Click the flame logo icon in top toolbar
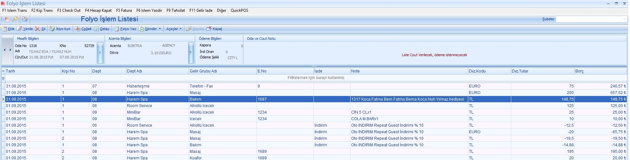Screen dimensions: 630x160 point(7,19)
